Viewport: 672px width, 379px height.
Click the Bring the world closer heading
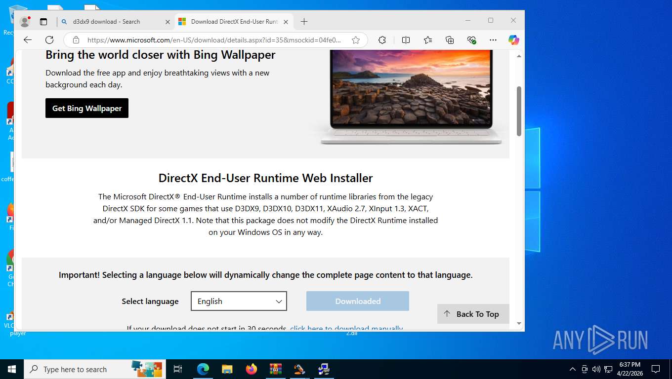[161, 55]
